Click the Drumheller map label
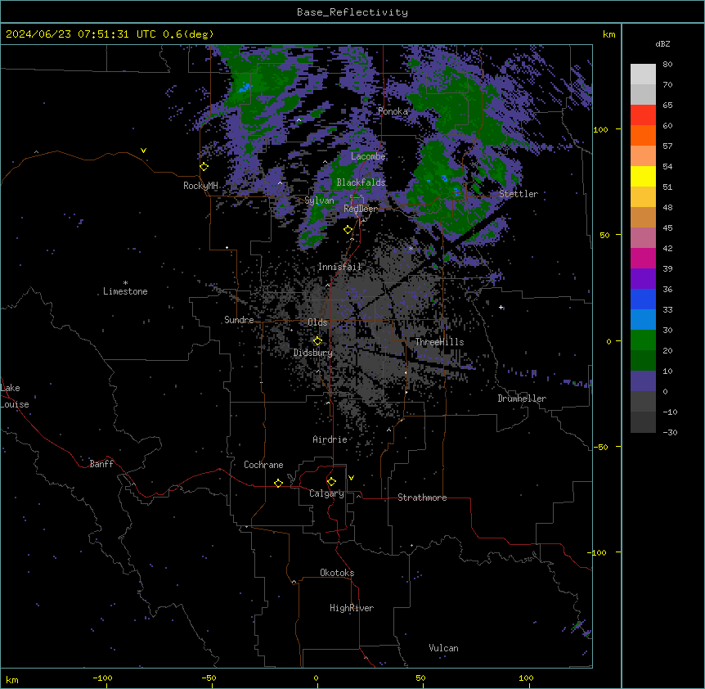This screenshot has height=689, width=705. pos(522,399)
